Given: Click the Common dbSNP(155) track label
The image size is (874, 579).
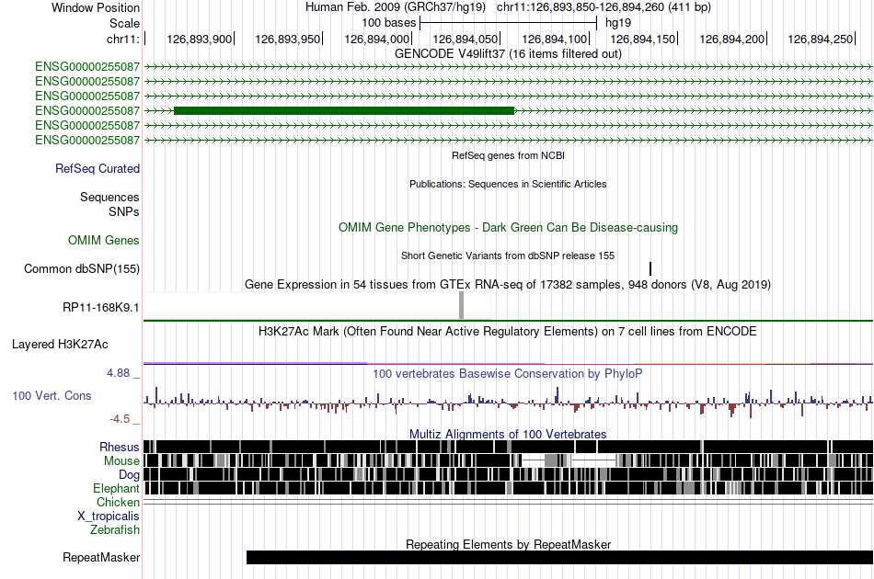Looking at the screenshot, I should 82,269.
